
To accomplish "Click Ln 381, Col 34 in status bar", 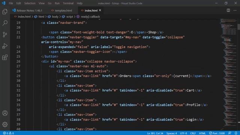I will [x=155, y=133].
